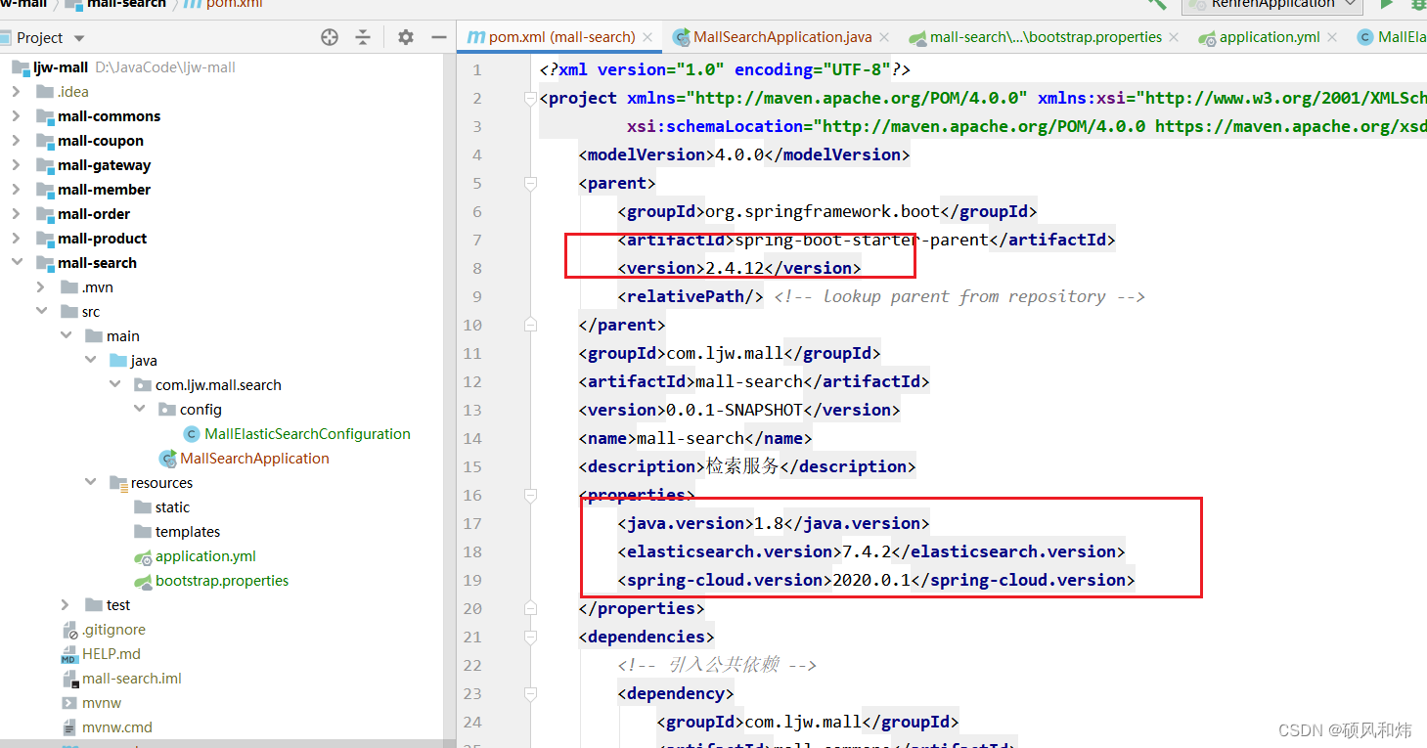
Task: Select the mall-order module in tree
Action: (94, 214)
